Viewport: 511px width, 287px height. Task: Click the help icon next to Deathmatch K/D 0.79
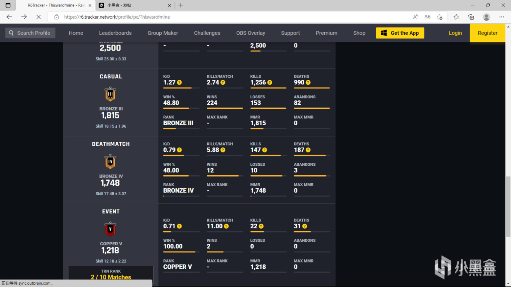click(x=179, y=150)
